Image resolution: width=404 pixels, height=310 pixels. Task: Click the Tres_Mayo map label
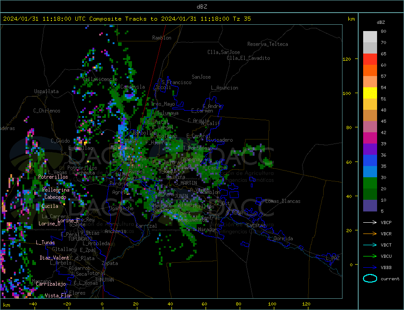pyautogui.click(x=163, y=104)
